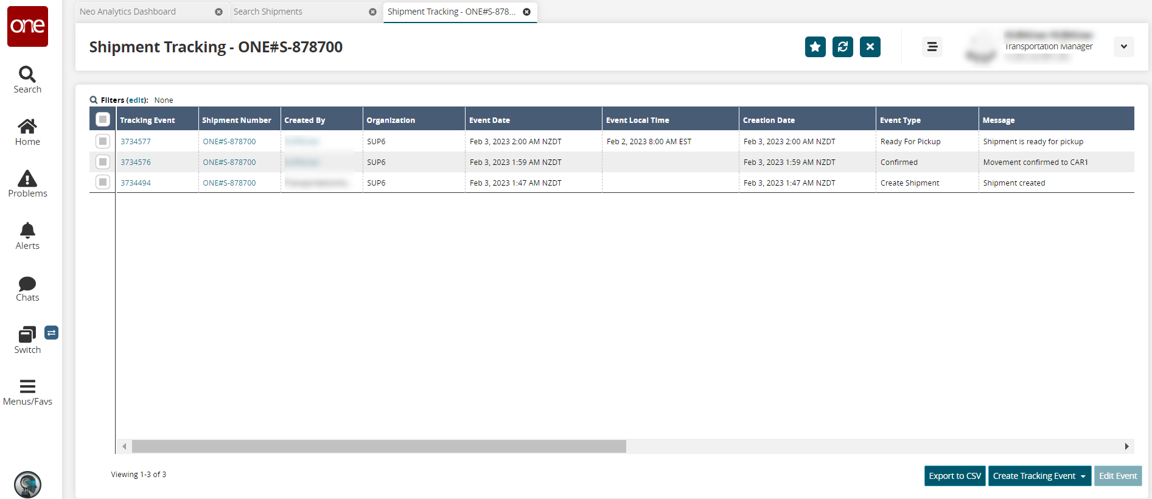This screenshot has height=499, width=1152.
Task: Open shipment ONE#S-878700 in the Create Shipment row
Action: 229,183
